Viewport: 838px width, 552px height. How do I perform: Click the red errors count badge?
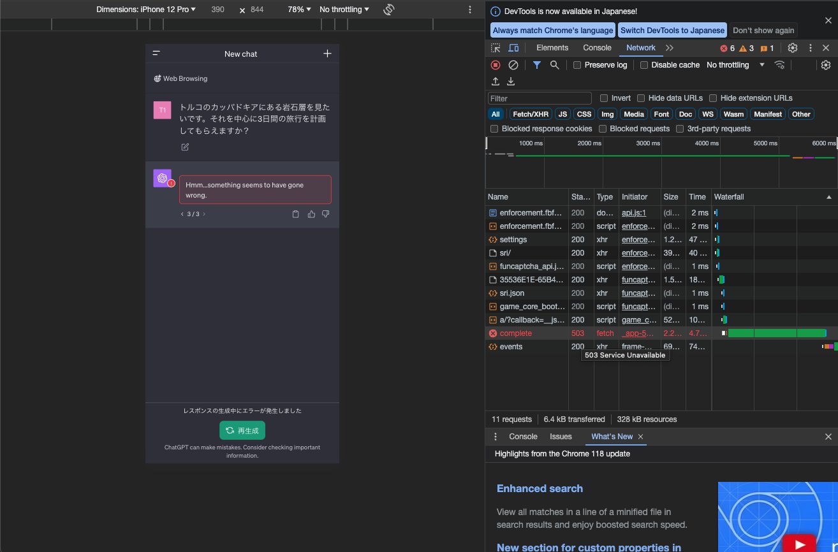point(728,48)
